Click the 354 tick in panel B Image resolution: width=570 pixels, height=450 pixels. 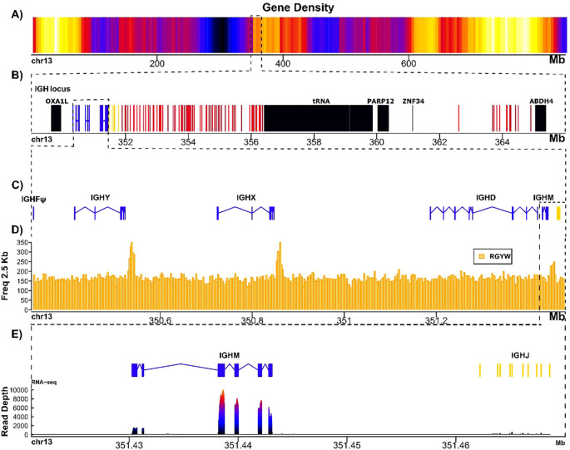(x=188, y=142)
